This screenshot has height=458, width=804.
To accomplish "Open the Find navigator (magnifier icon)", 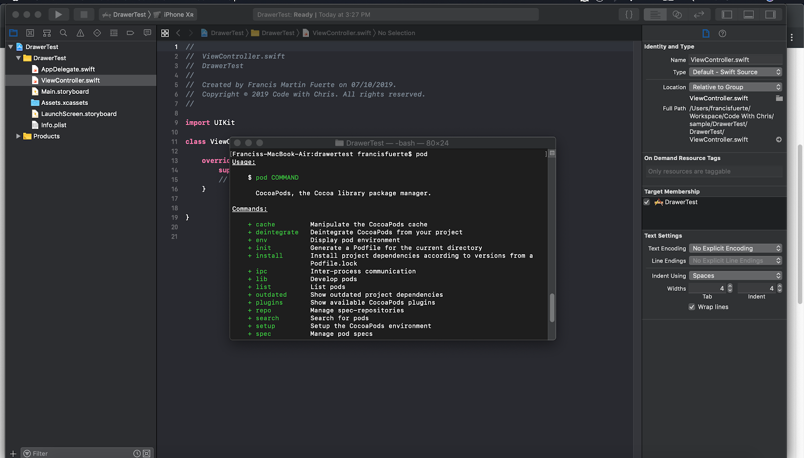I will coord(63,33).
